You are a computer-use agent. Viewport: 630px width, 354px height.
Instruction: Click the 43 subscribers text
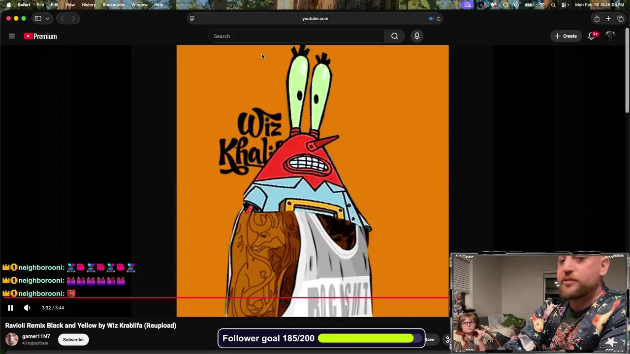pos(35,343)
